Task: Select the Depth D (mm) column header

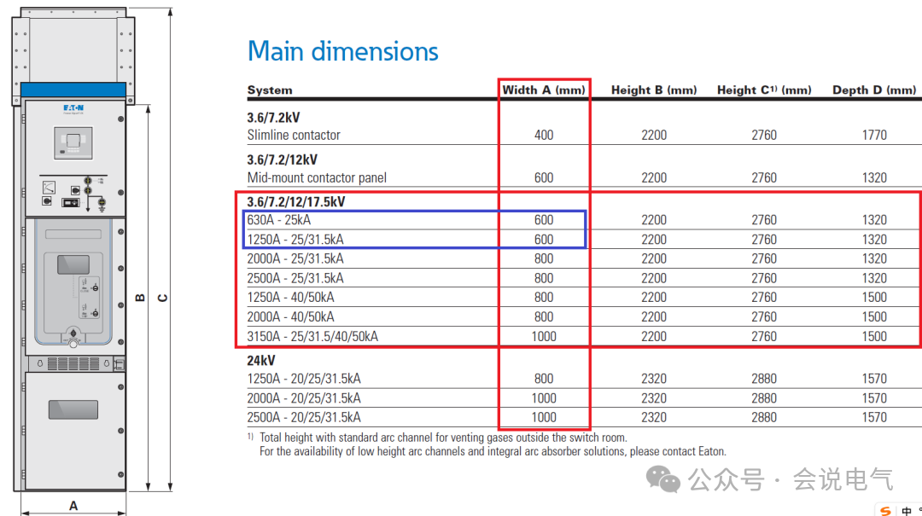Action: [x=874, y=90]
